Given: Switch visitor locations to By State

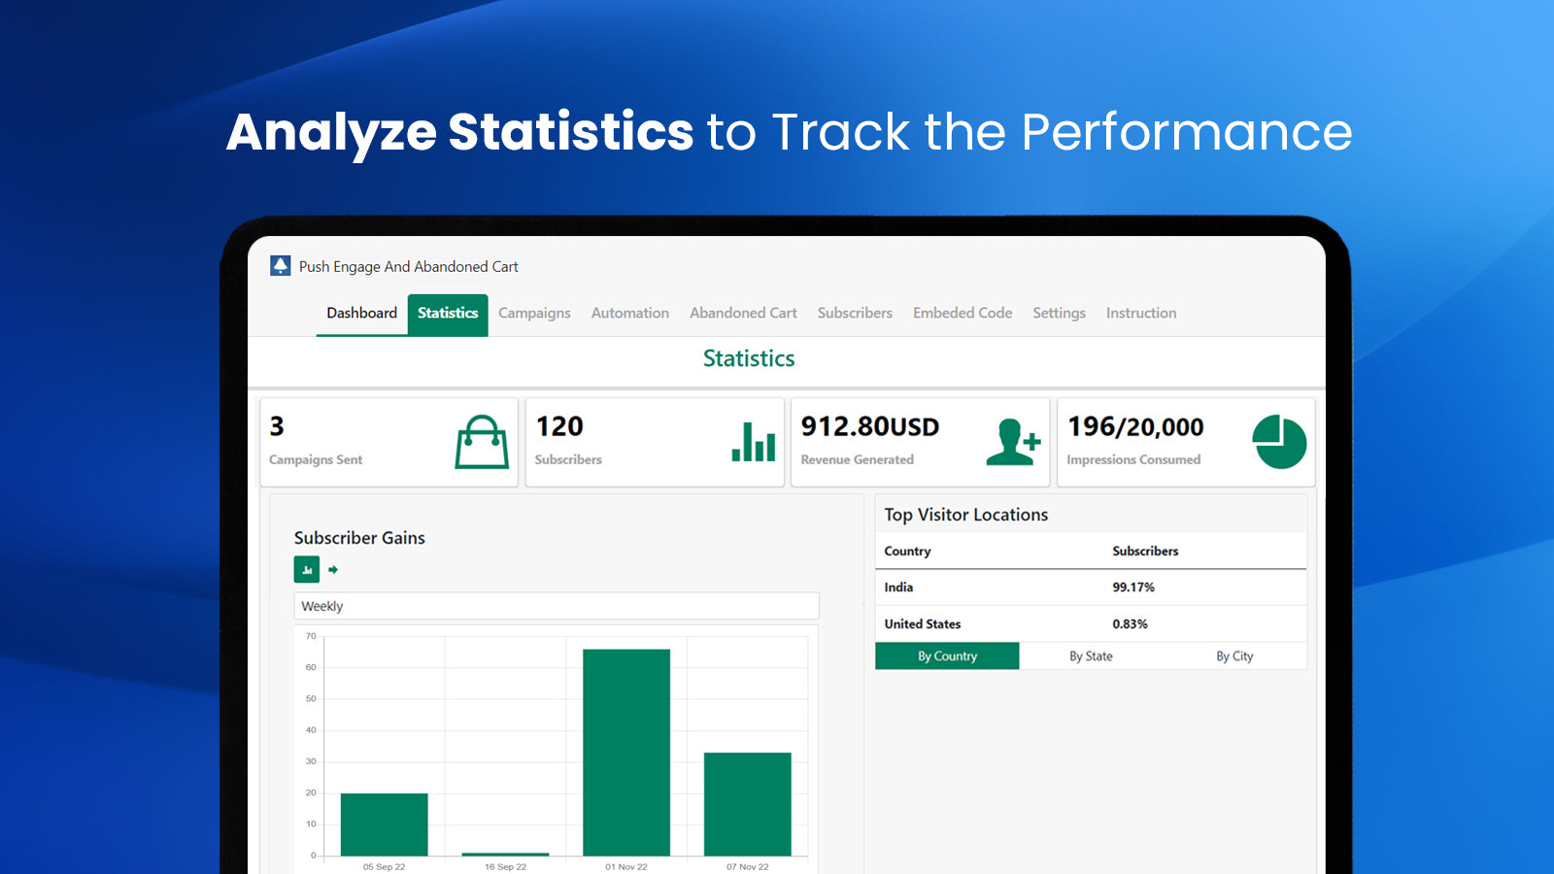Looking at the screenshot, I should [1091, 656].
